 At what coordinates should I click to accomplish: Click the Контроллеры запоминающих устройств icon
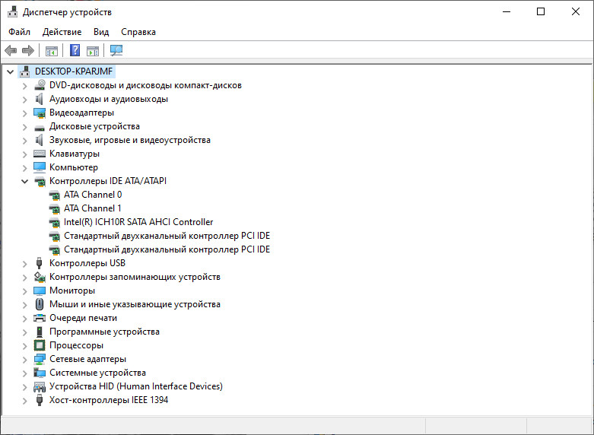40,277
